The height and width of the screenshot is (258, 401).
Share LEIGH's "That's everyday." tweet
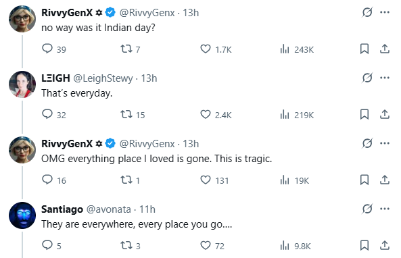click(x=384, y=114)
